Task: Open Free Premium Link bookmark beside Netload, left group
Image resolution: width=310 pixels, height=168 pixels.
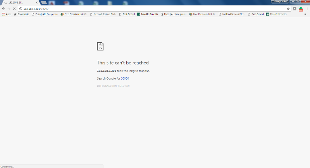Action: pos(74,14)
